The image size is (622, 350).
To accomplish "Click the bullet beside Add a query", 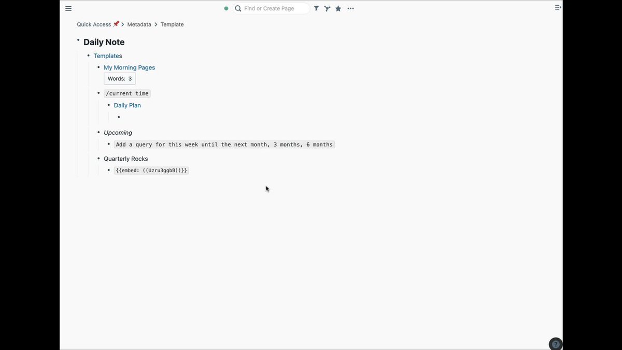I will click(x=109, y=144).
